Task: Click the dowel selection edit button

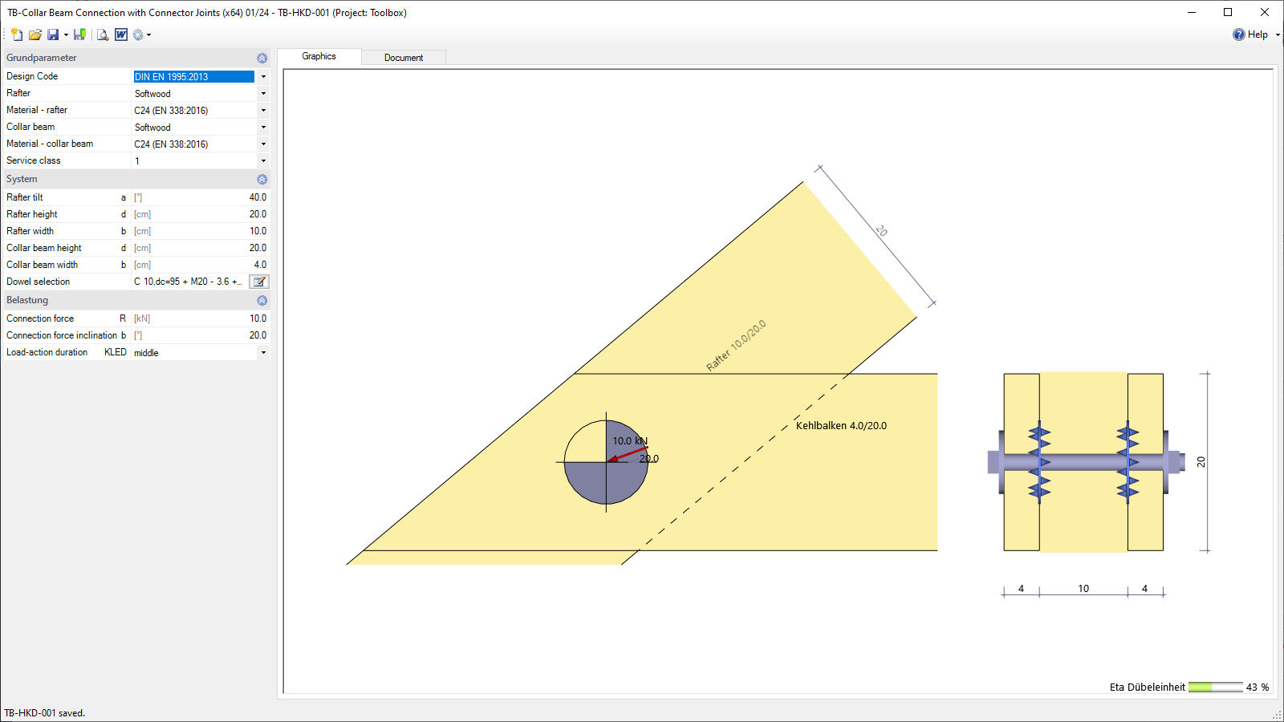Action: pyautogui.click(x=258, y=282)
